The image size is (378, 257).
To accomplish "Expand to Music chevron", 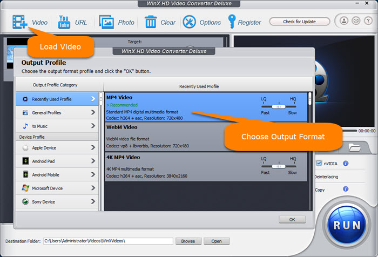I will tap(93, 126).
